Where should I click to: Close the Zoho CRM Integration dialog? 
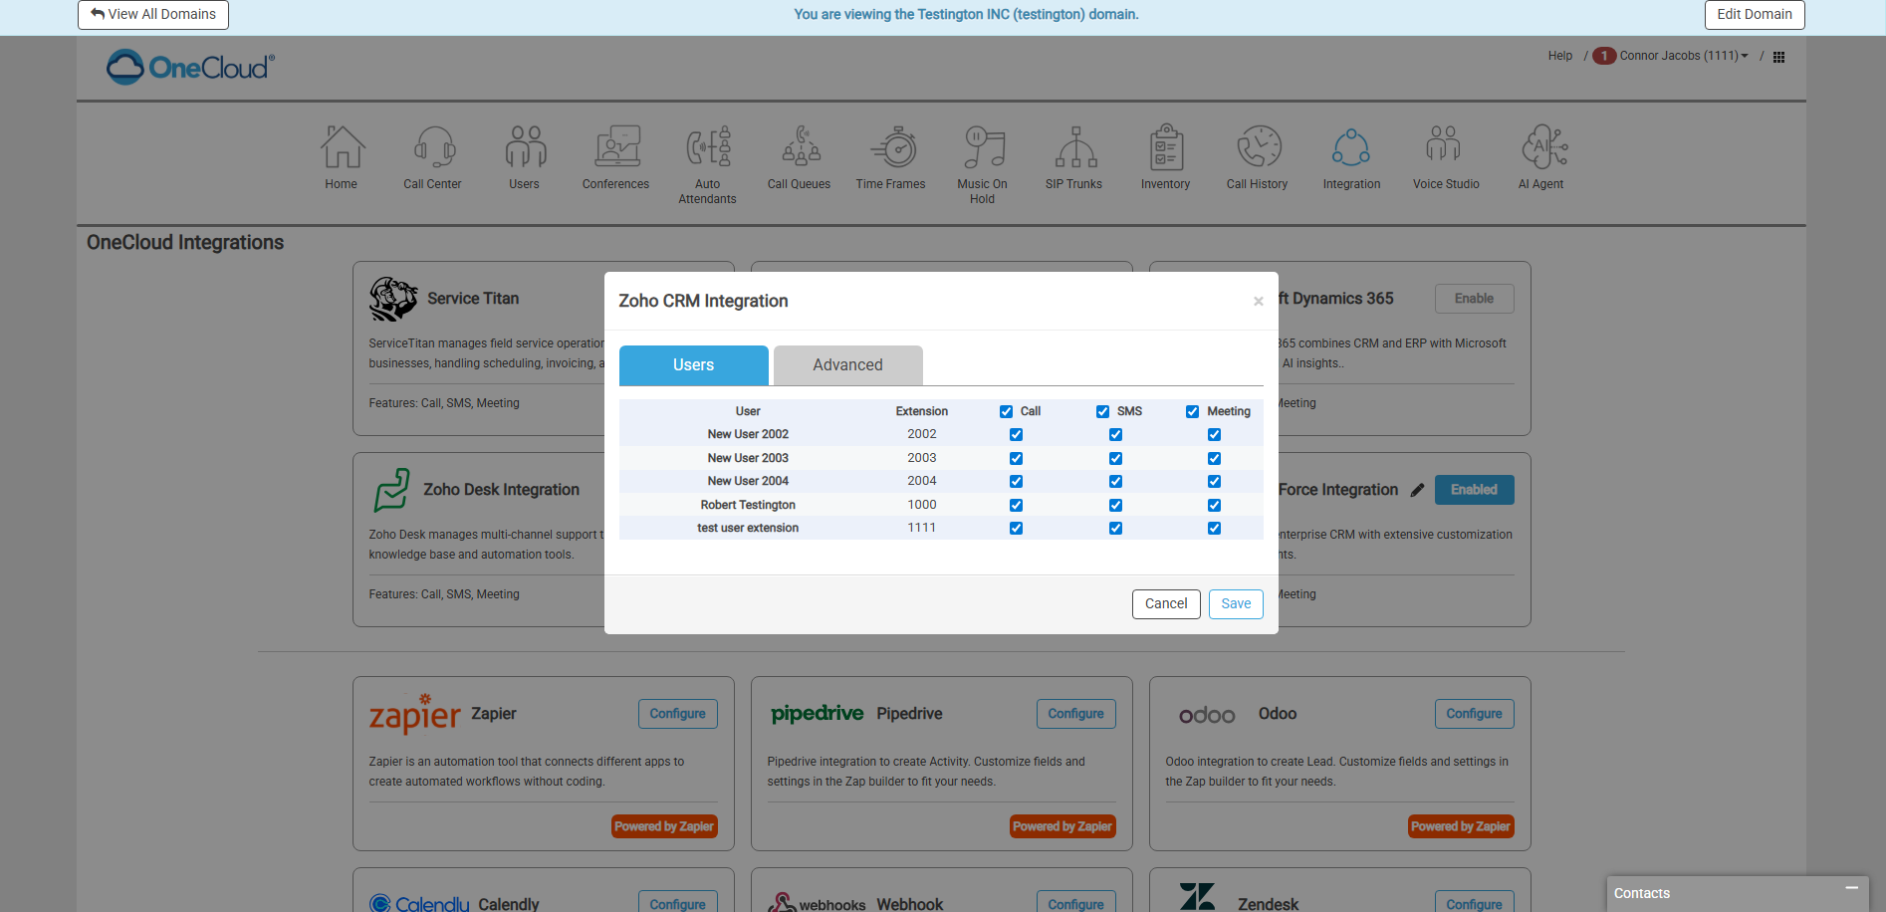1258,302
